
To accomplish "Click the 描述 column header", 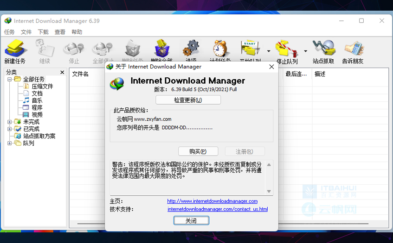I will [320, 74].
